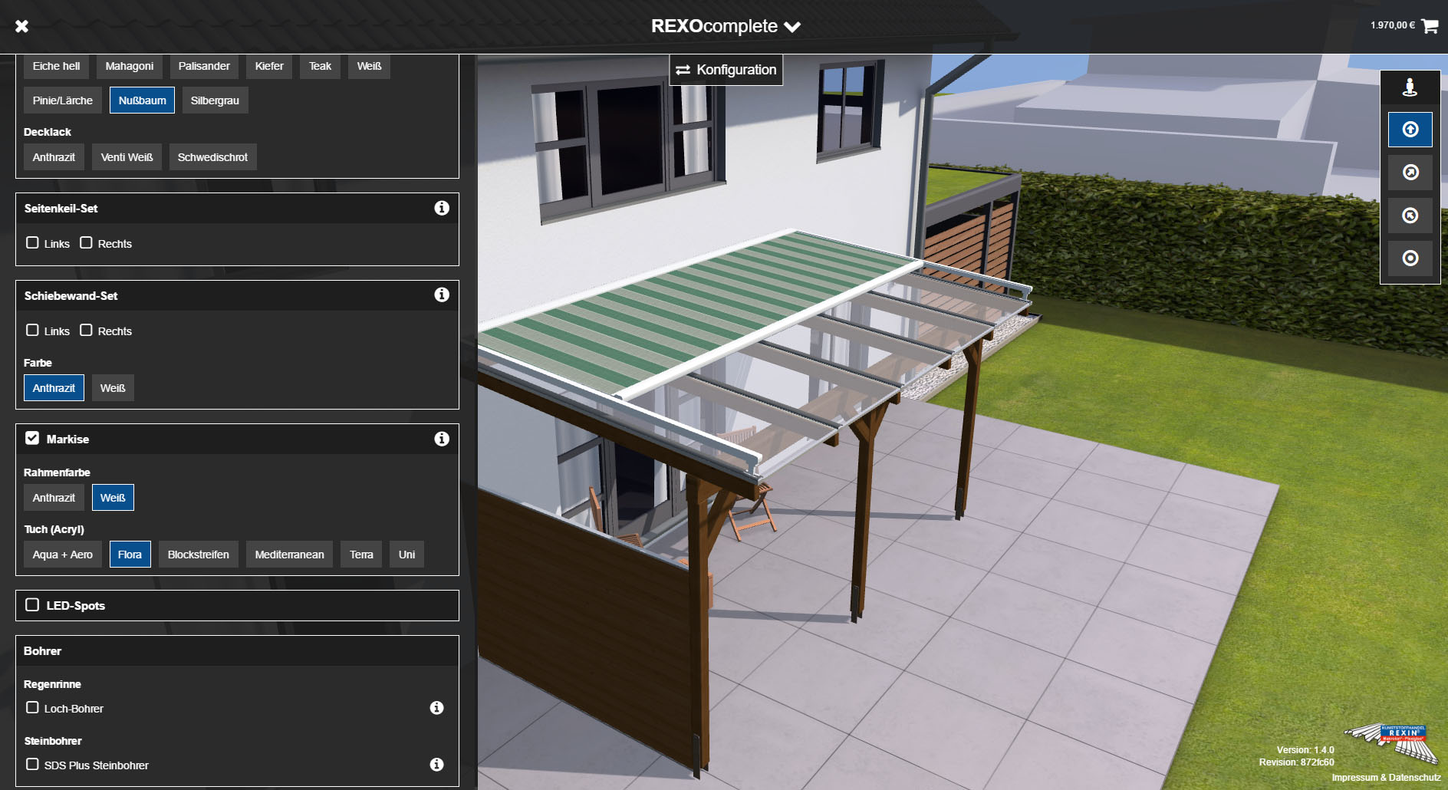Select Anthrazit Schiebewand Farbe

pyautogui.click(x=54, y=388)
